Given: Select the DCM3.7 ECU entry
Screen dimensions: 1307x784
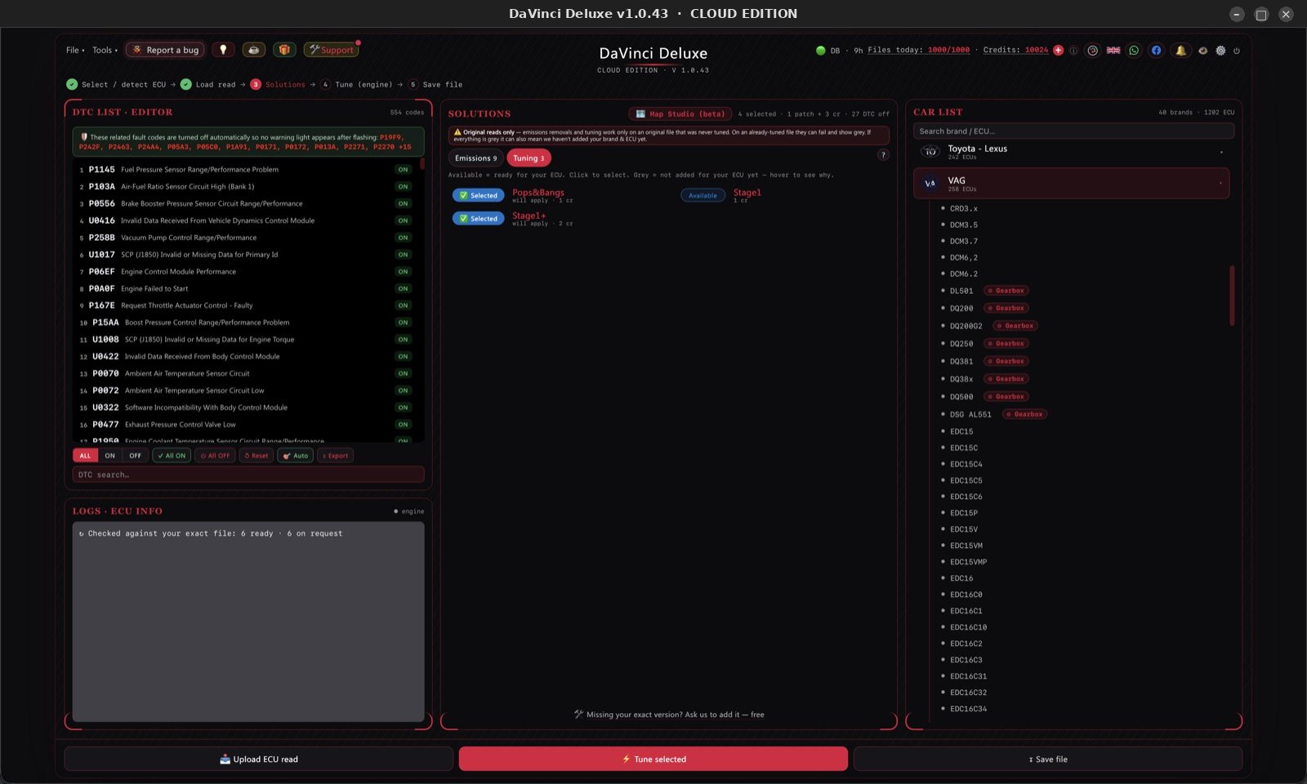Looking at the screenshot, I should click(x=963, y=241).
